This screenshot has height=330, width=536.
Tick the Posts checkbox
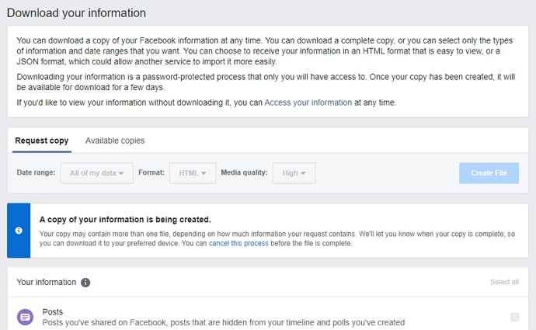coord(514,317)
